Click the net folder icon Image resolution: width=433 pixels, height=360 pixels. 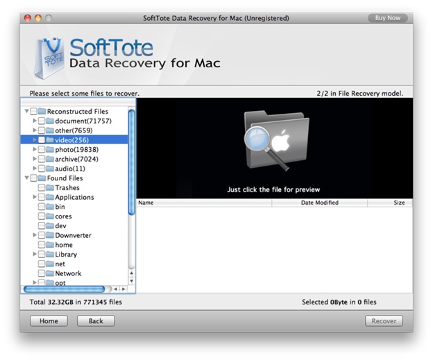(50, 264)
